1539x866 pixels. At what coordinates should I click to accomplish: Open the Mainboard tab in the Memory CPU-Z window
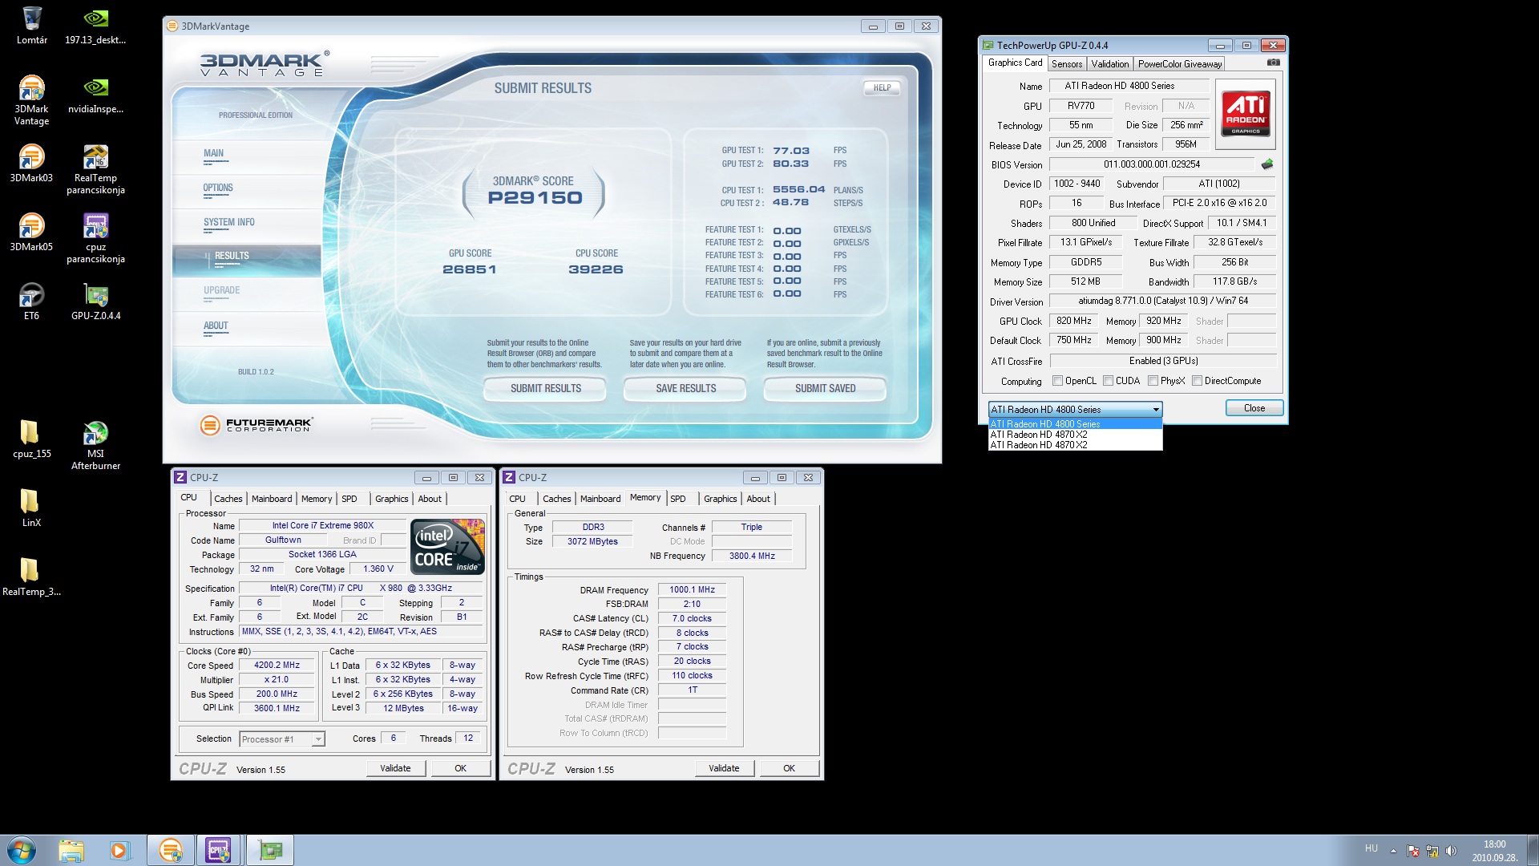(x=600, y=499)
